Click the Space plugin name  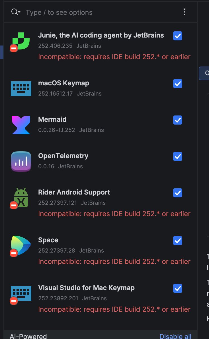coord(48,240)
